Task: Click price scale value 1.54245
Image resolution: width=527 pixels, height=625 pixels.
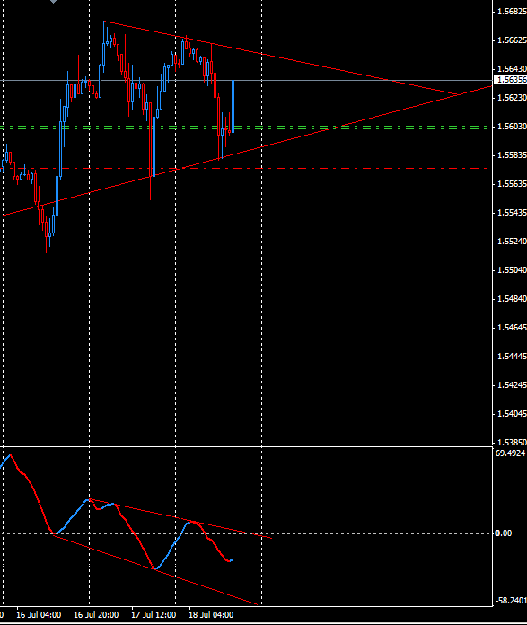Action: coord(512,385)
